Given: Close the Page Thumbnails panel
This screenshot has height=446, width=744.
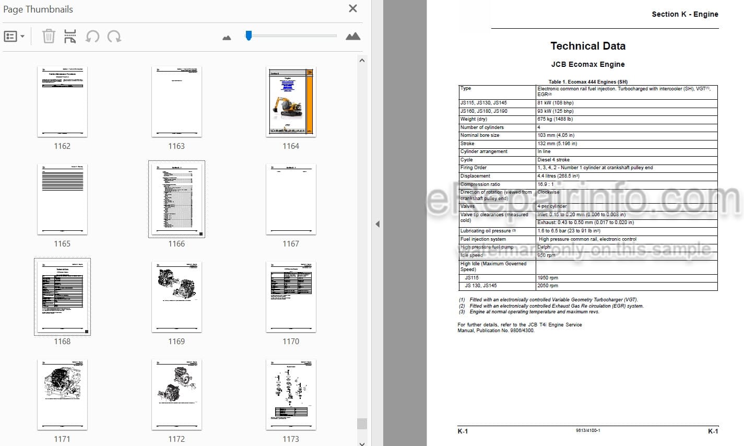Looking at the screenshot, I should pos(353,8).
